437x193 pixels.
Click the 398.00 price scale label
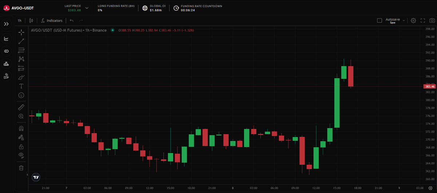click(x=430, y=29)
